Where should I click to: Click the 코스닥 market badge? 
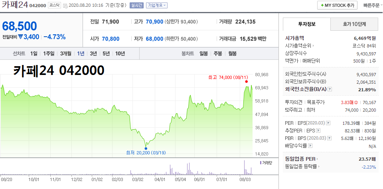54,5
